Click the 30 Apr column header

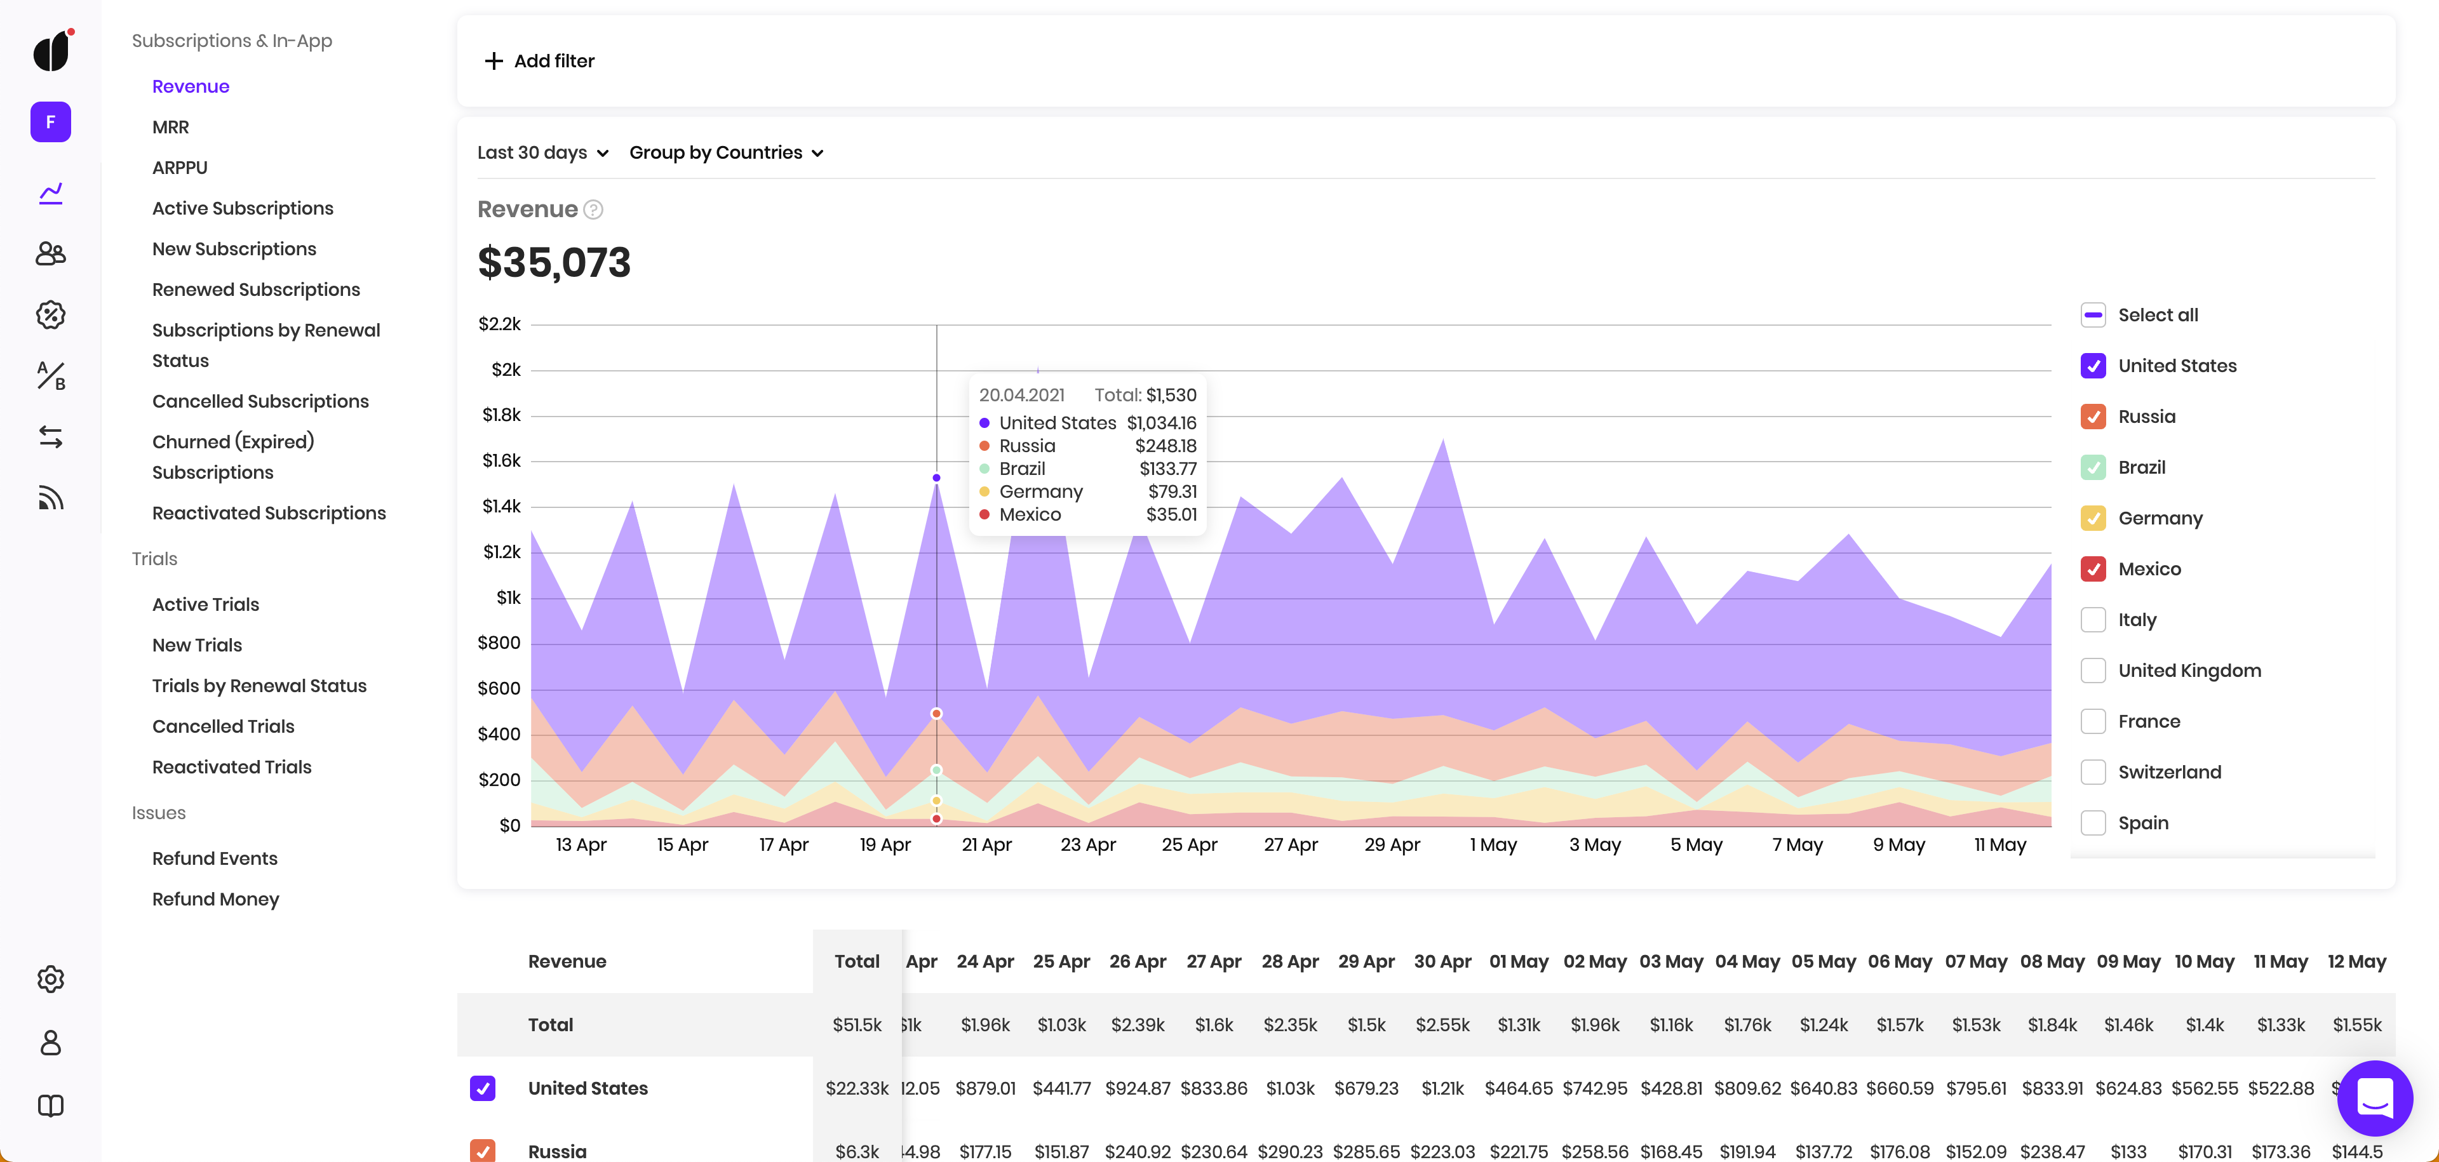[x=1442, y=961]
